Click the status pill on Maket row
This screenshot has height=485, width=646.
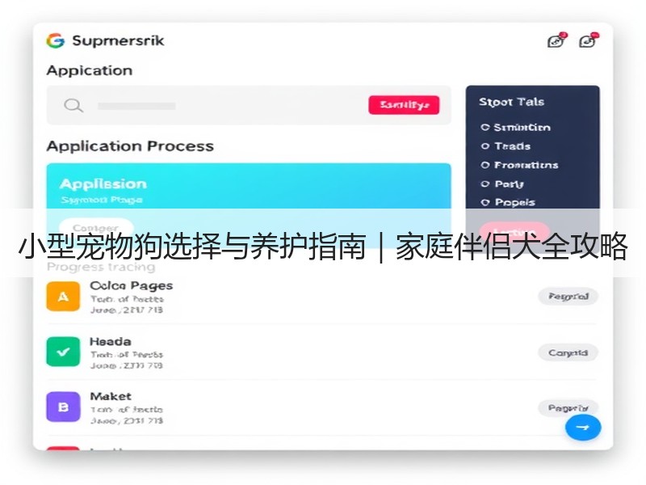(568, 407)
